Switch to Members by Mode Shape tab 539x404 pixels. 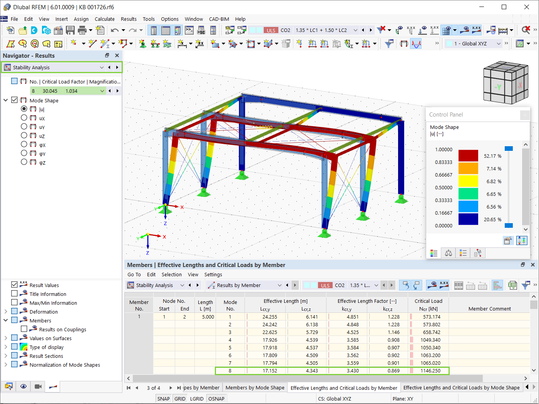click(255, 387)
